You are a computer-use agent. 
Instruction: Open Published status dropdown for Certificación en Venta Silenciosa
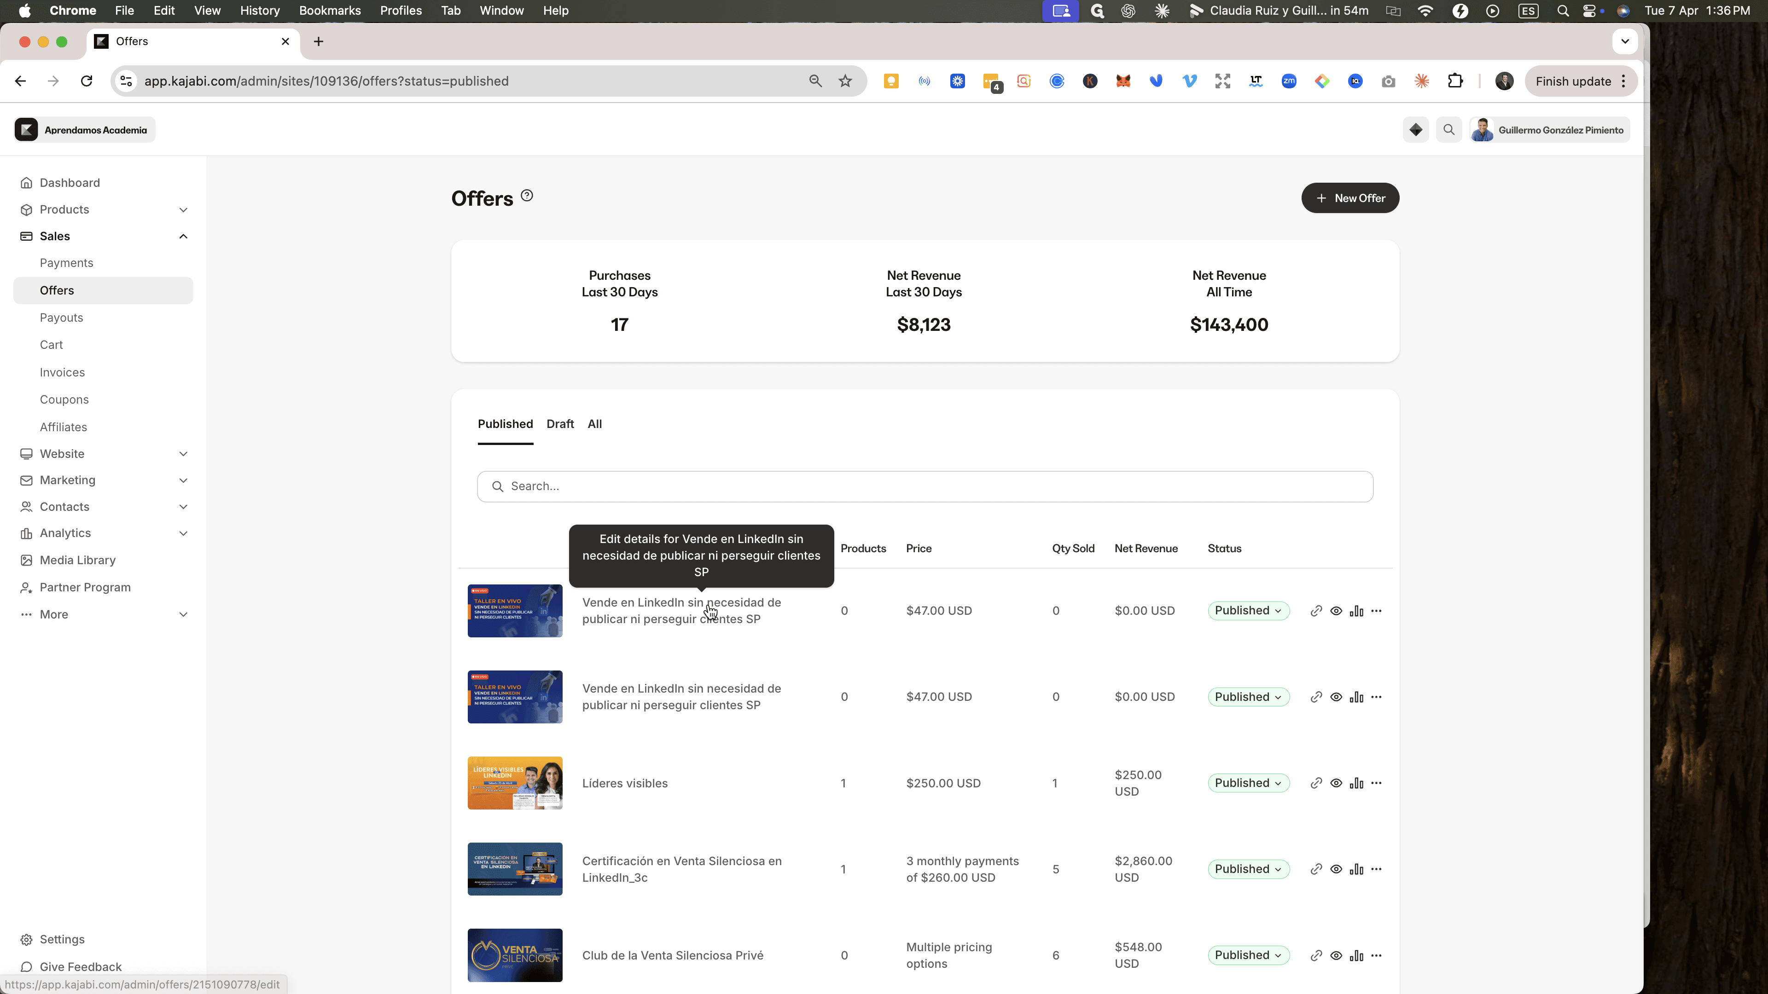(x=1249, y=869)
